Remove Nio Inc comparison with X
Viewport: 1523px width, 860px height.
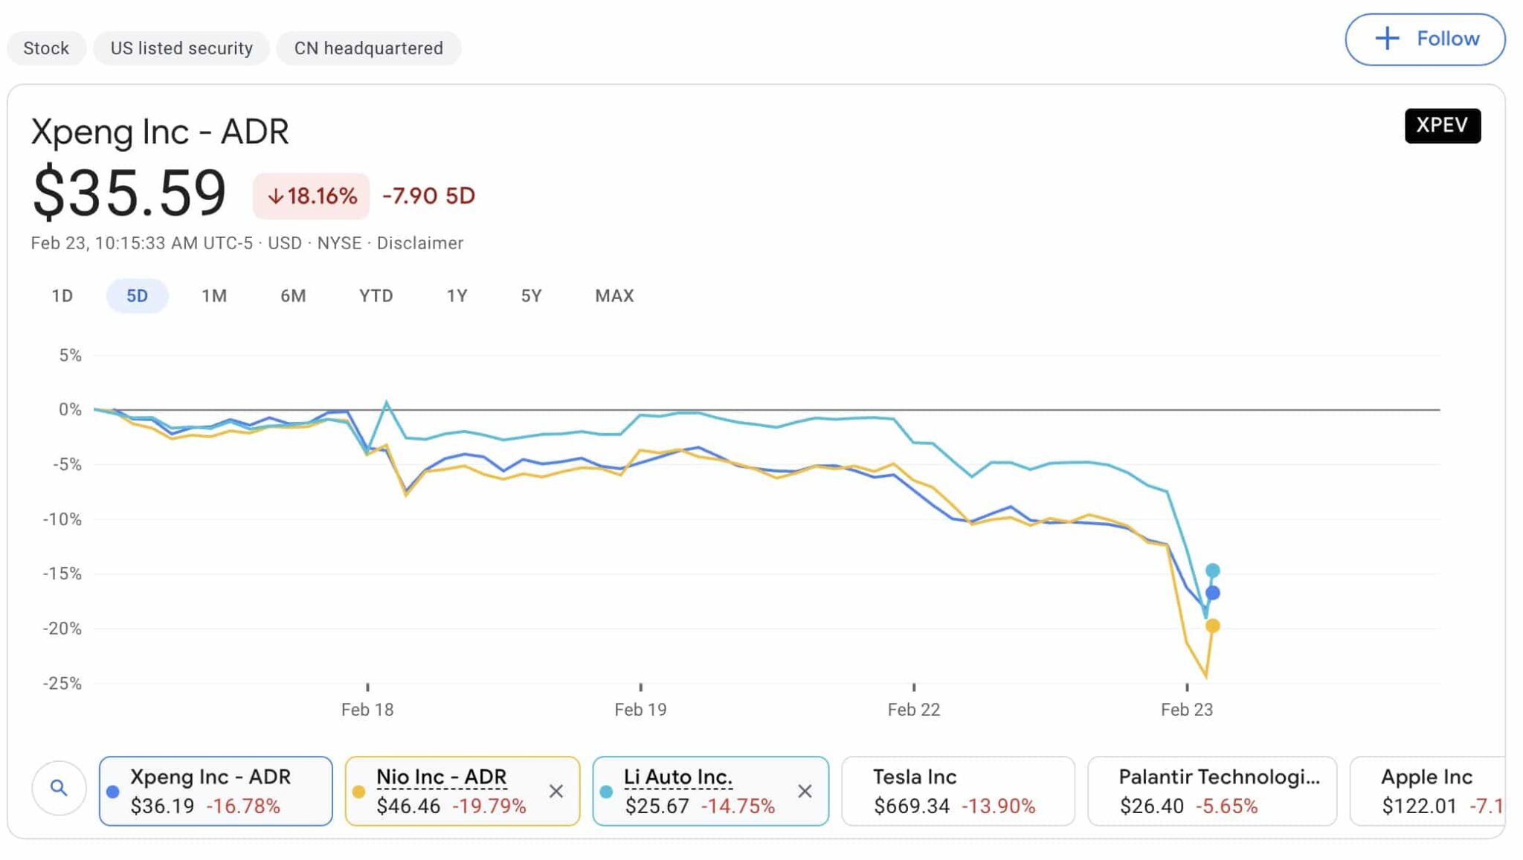click(x=556, y=791)
